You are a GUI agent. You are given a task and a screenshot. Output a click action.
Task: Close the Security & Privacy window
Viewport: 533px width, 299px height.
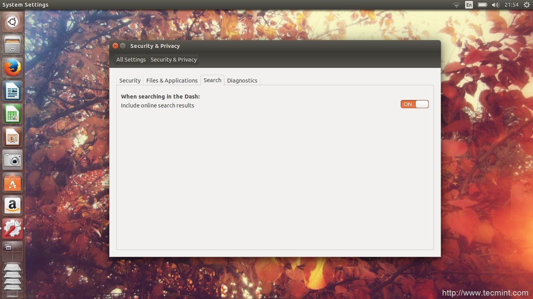click(x=115, y=46)
